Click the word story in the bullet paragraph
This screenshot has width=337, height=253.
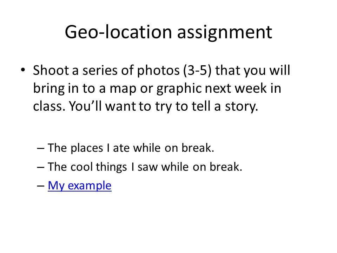(x=242, y=107)
